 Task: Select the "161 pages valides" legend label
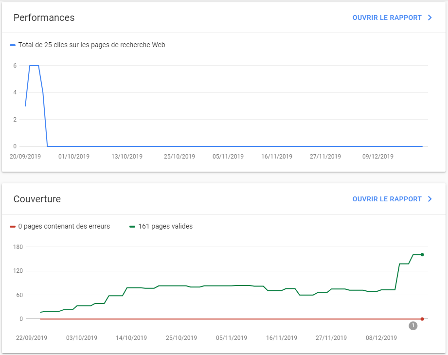(165, 227)
